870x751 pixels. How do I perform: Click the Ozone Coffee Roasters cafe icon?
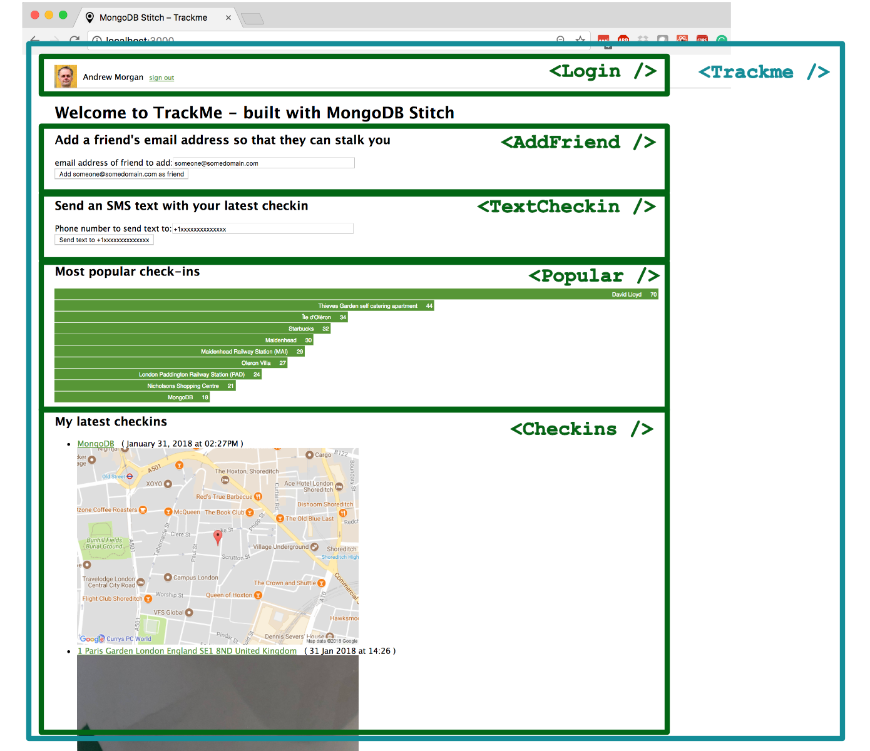[143, 509]
